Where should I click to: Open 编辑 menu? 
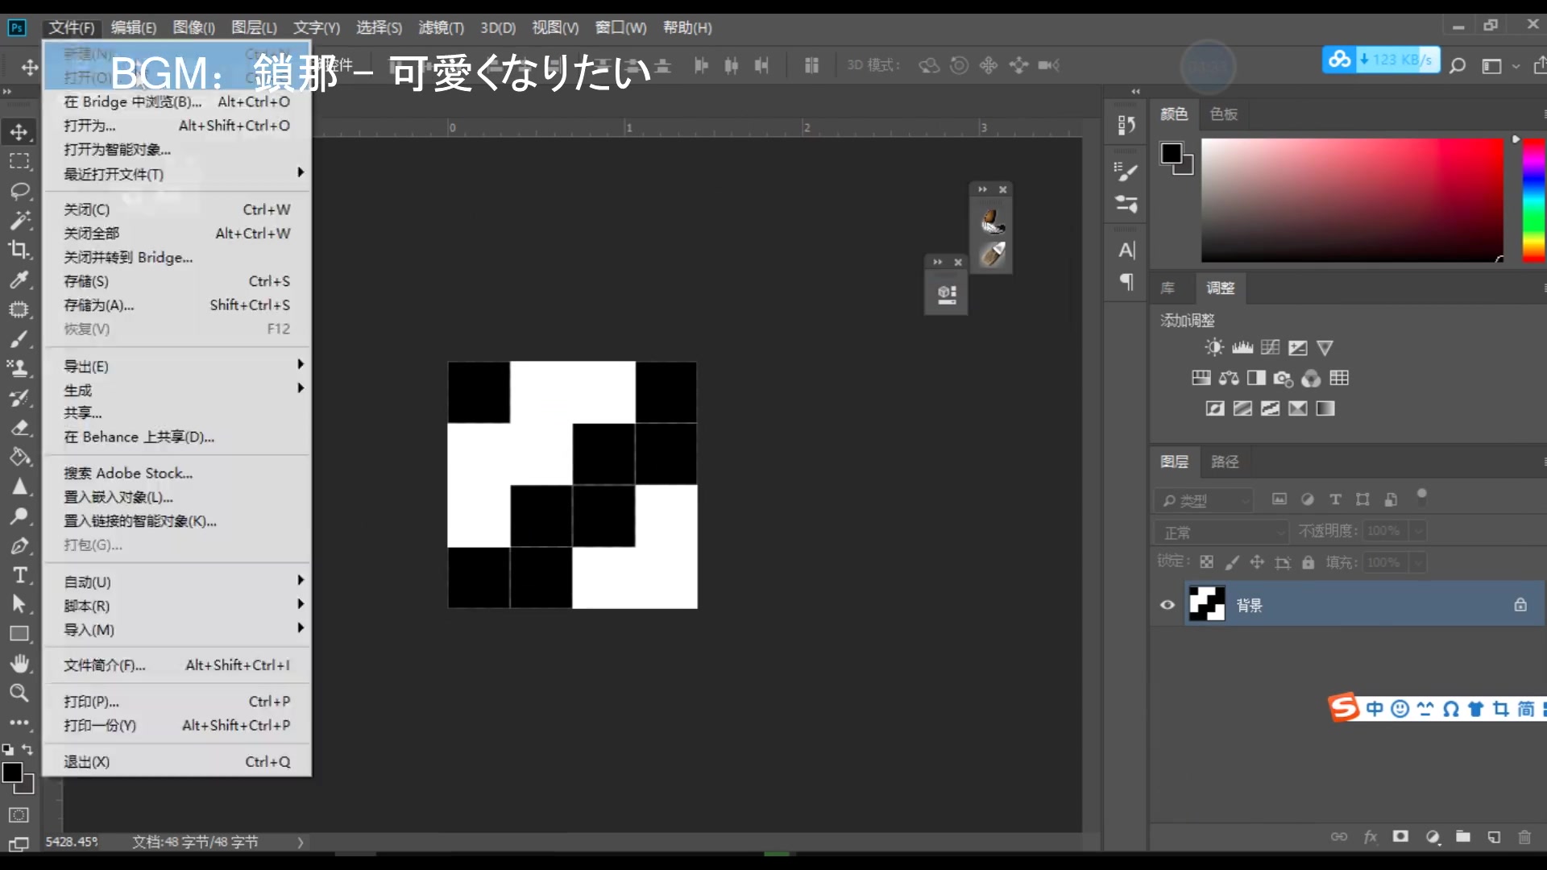pyautogui.click(x=134, y=27)
